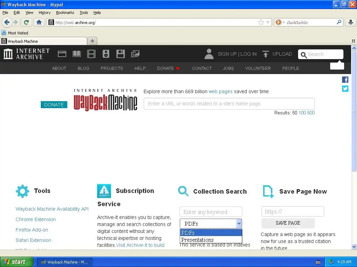
Task: Choose PDFs in the dropdown list
Action: [211, 233]
